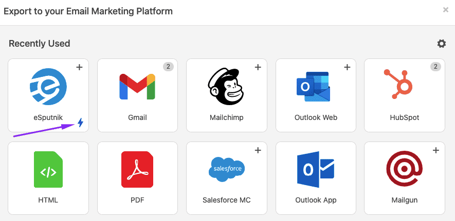
Task: Select the Outlook App icon
Action: click(x=316, y=170)
